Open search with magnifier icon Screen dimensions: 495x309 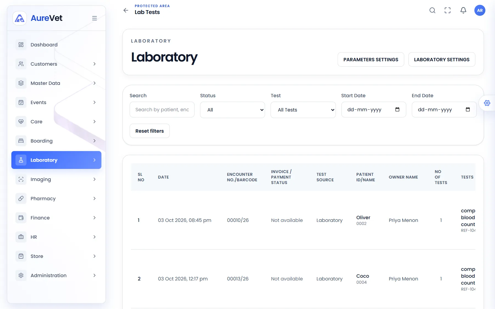pos(432,10)
